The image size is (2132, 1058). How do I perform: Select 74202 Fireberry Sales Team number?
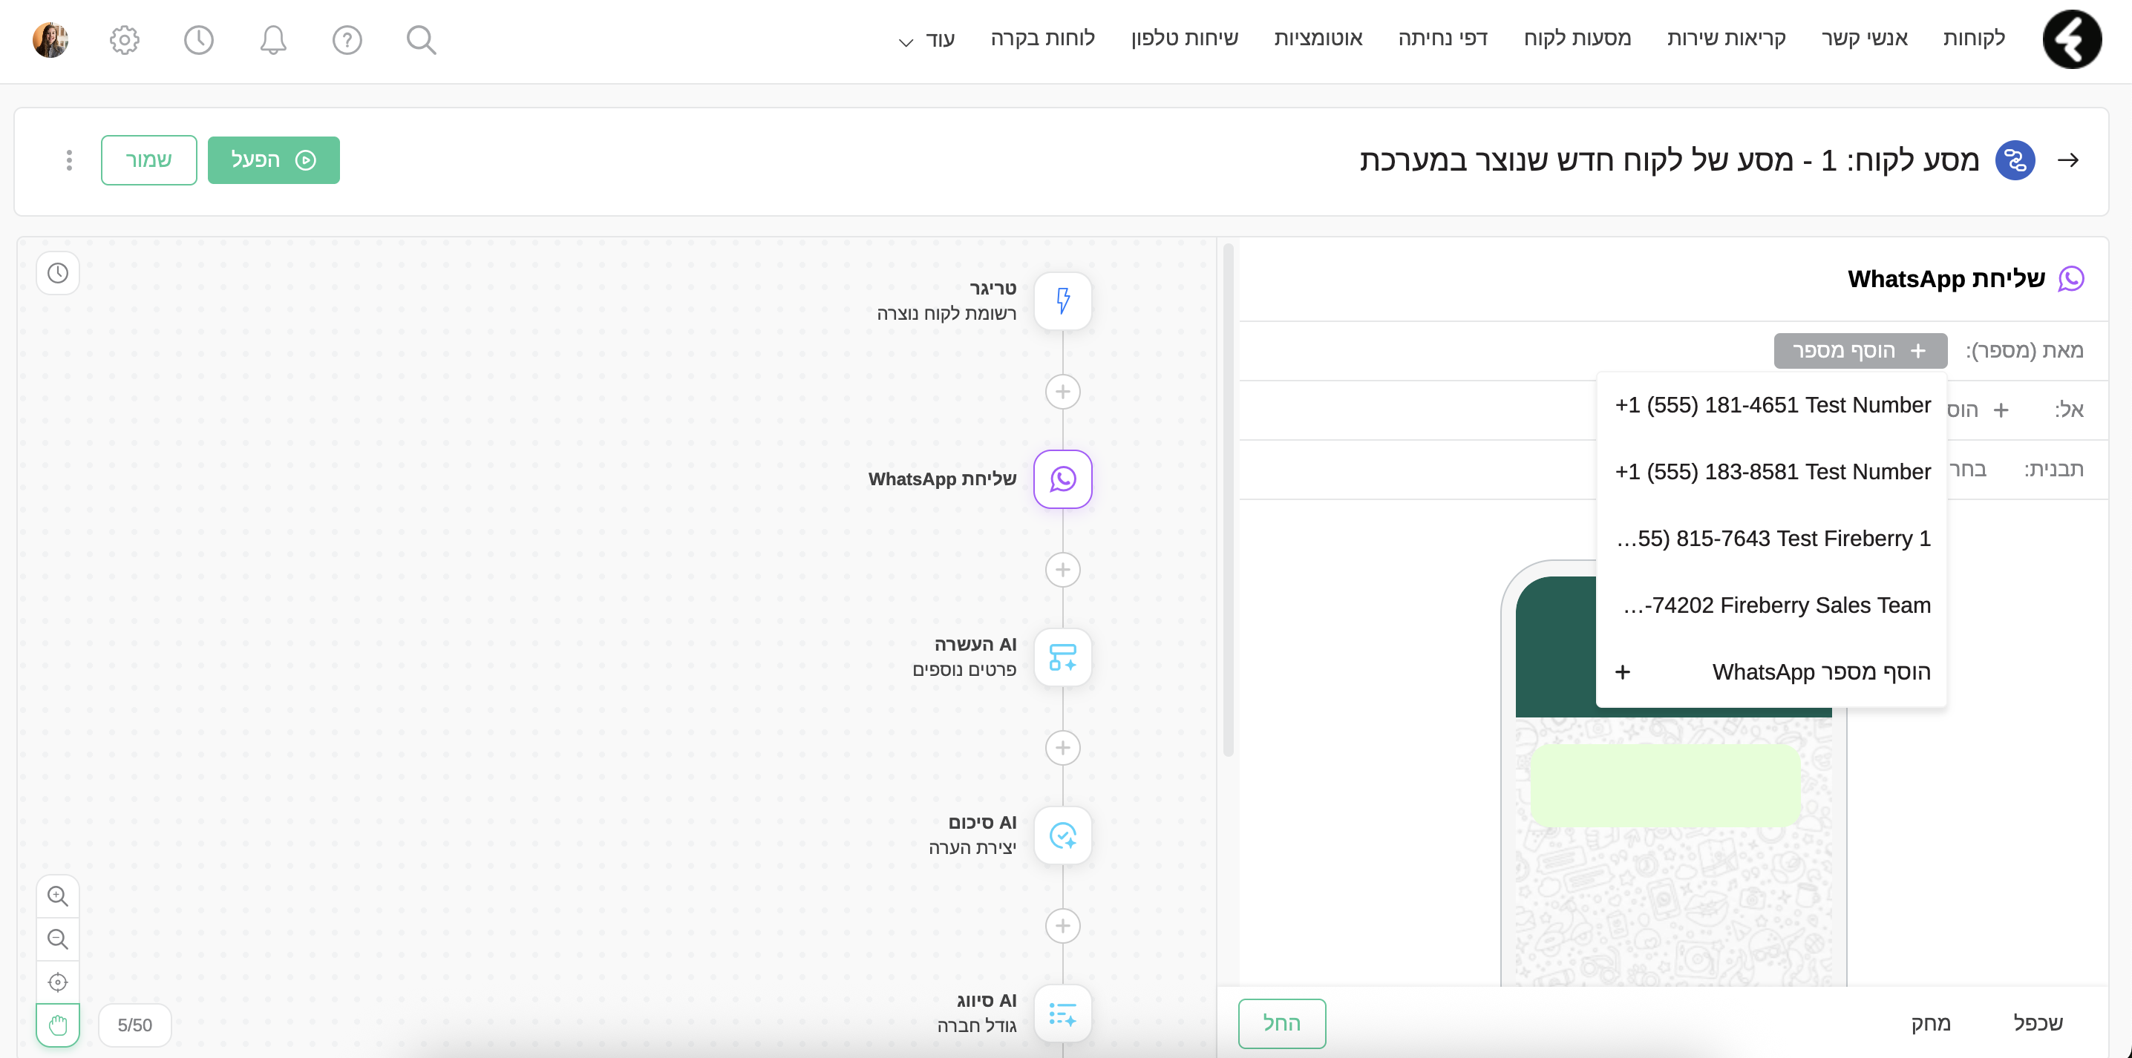[x=1772, y=605]
